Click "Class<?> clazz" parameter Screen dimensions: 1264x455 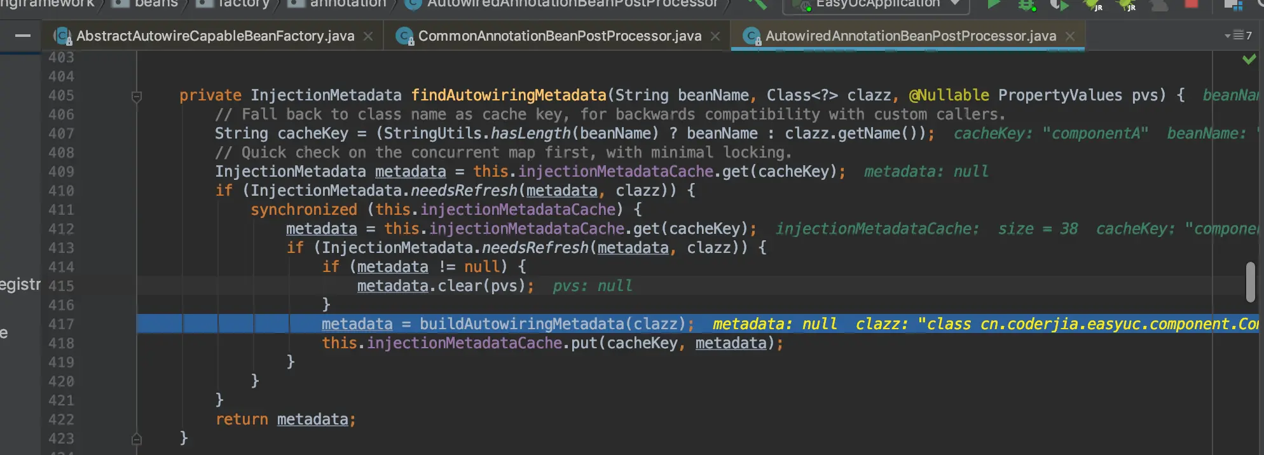pos(829,95)
